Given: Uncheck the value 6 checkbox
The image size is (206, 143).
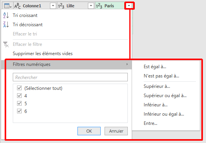Looking at the screenshot, I should pyautogui.click(x=19, y=111).
